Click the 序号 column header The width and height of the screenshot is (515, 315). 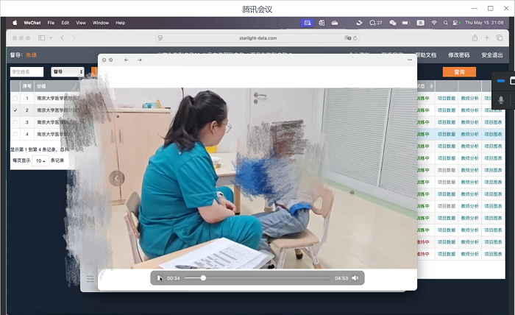(27, 86)
